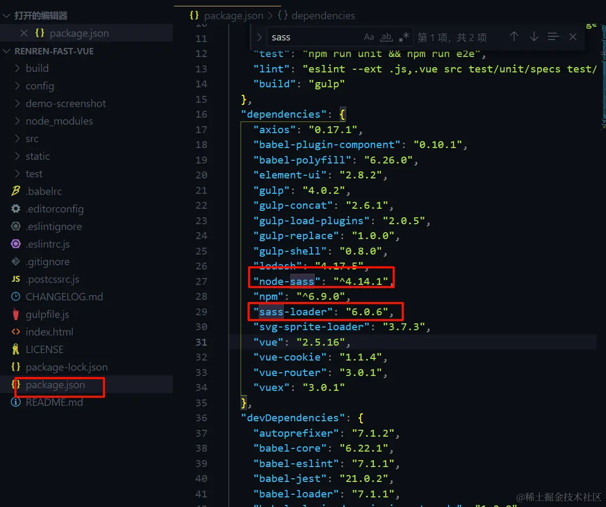Toggle Match Case in find widget

(x=369, y=37)
